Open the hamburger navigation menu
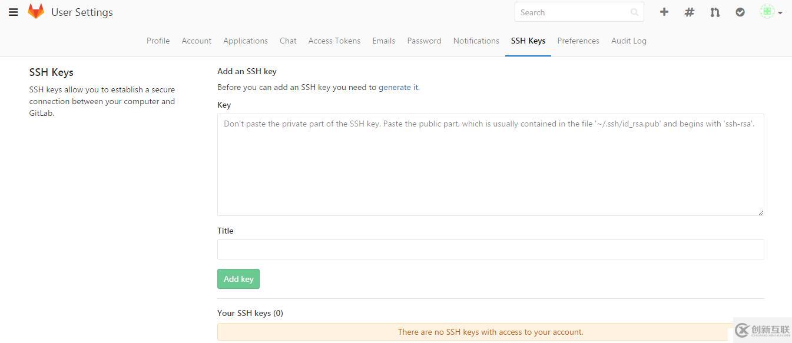 pyautogui.click(x=13, y=12)
